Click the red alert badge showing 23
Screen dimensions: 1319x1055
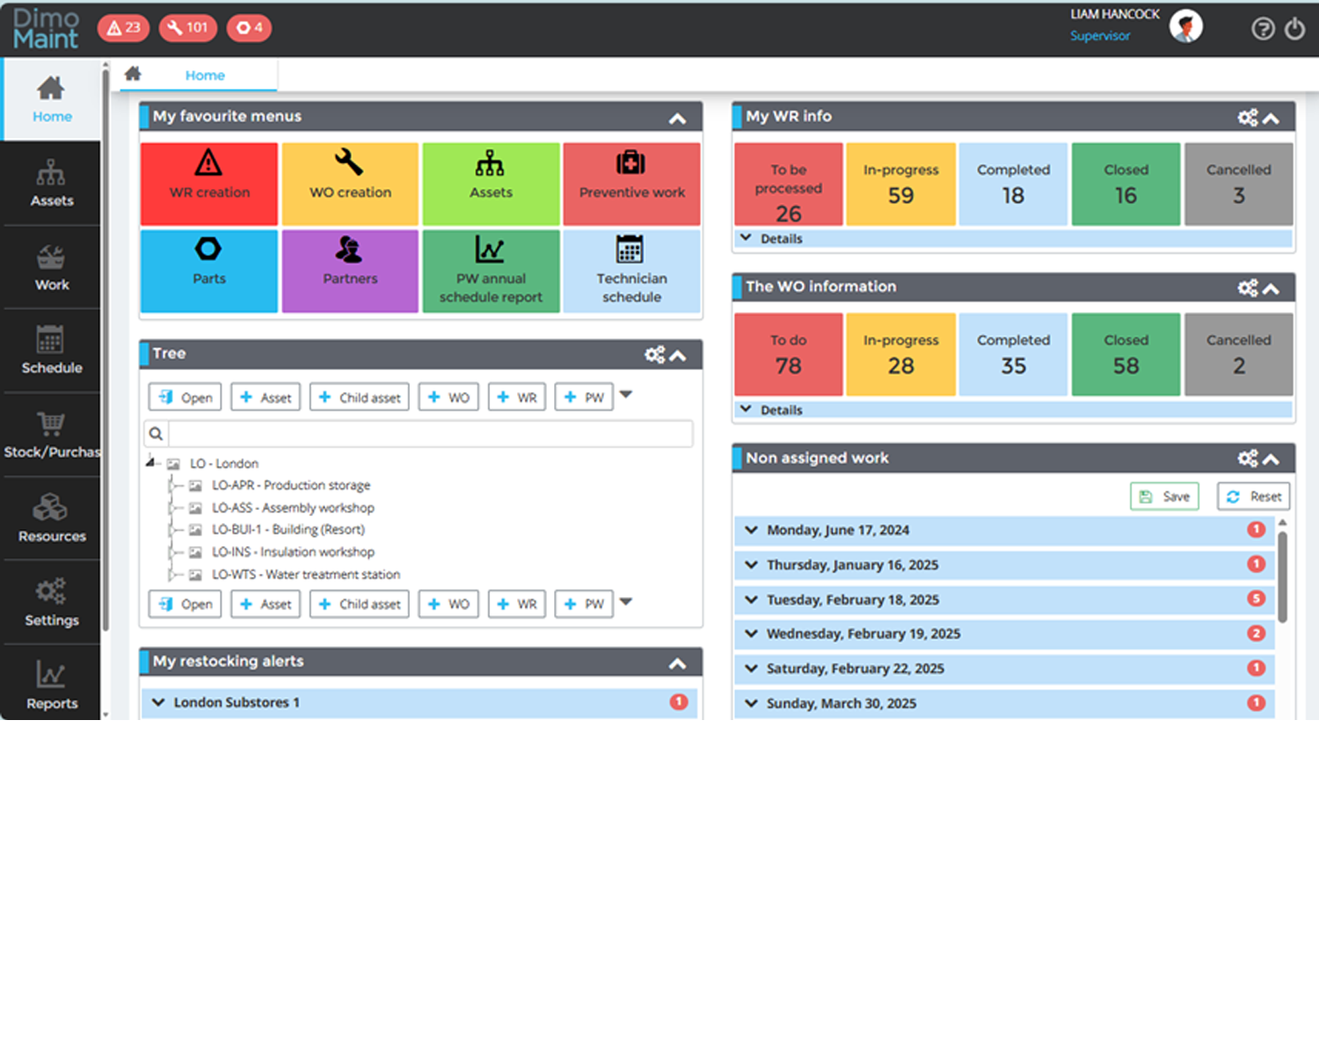coord(123,28)
